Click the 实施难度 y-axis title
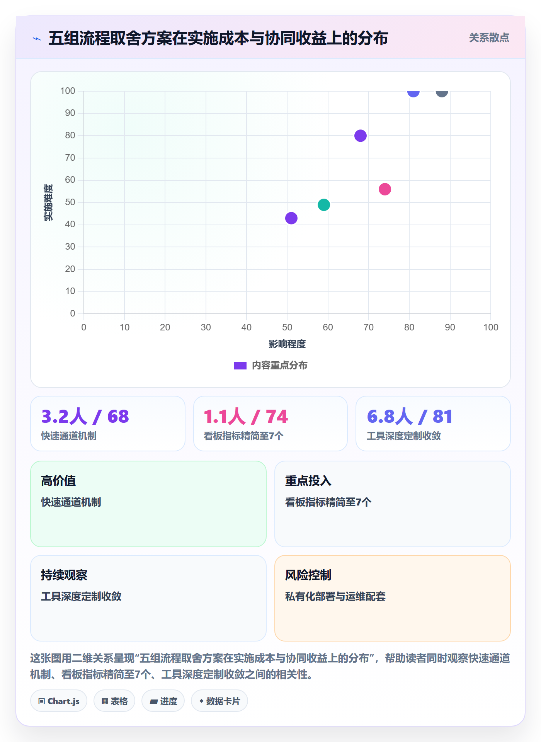Image resolution: width=541 pixels, height=742 pixels. tap(48, 203)
